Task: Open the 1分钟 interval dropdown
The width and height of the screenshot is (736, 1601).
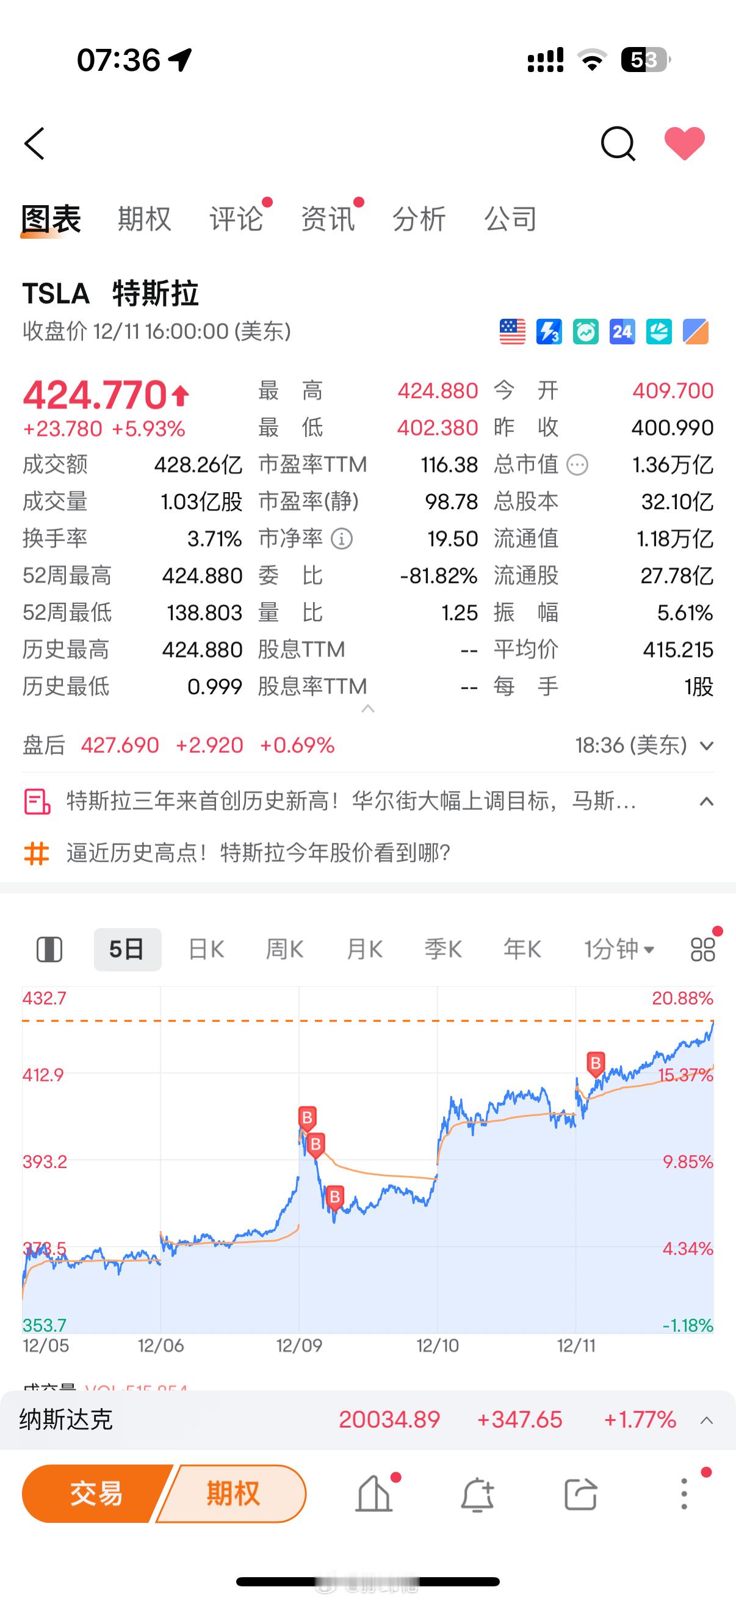Action: [619, 949]
